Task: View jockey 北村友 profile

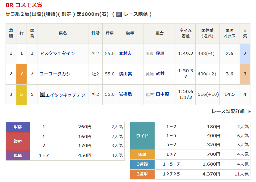Action: point(126,53)
